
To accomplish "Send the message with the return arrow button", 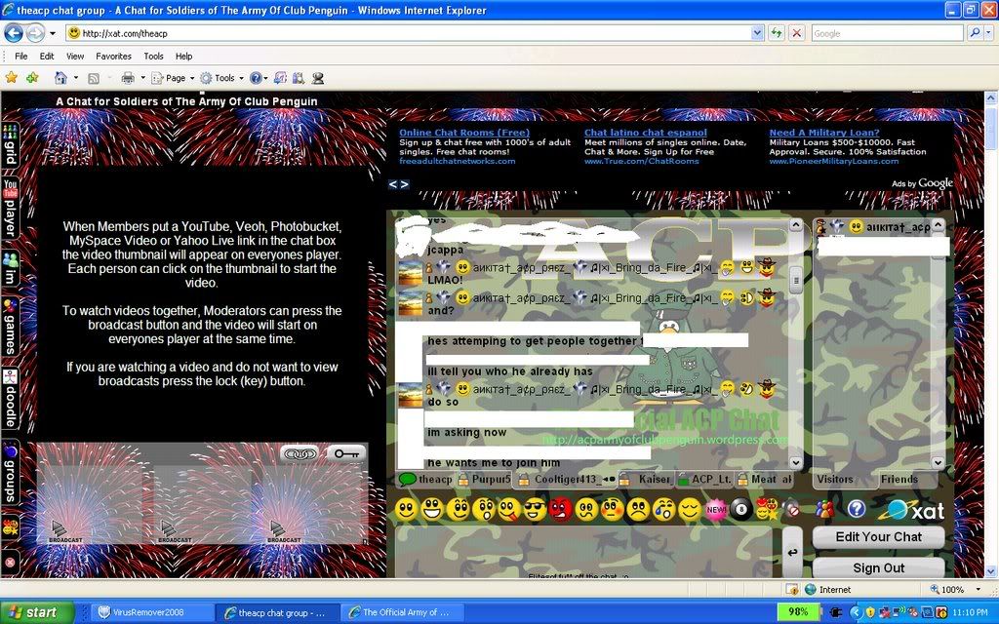I will (x=792, y=552).
